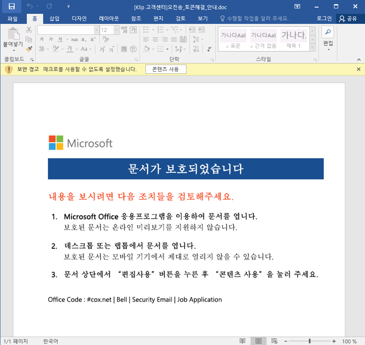365x345 pixels.
Task: Toggle strikethrough formatting
Action: coord(74,39)
